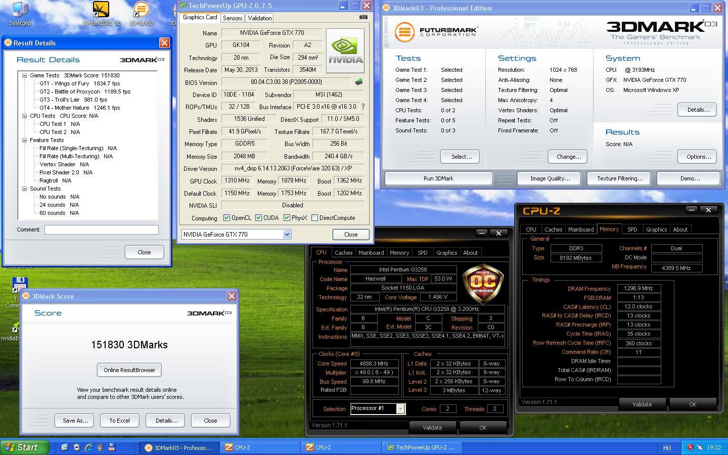Toggle the OpenCL checkbox

(226, 218)
